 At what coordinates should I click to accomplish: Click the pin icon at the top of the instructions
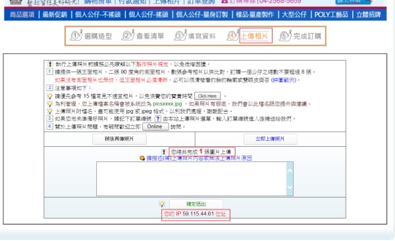click(x=50, y=64)
